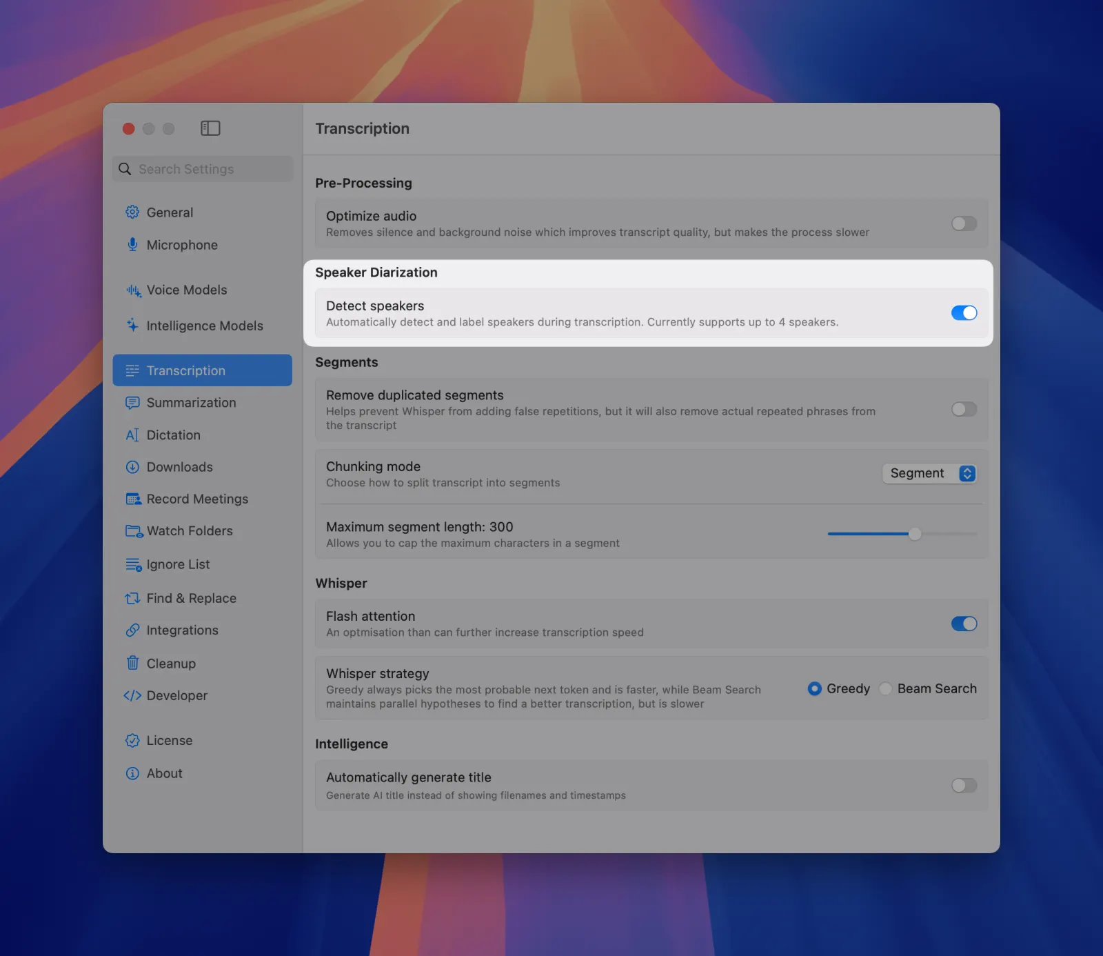Viewport: 1103px width, 956px height.
Task: Enable Automatically generate title switch
Action: (964, 785)
